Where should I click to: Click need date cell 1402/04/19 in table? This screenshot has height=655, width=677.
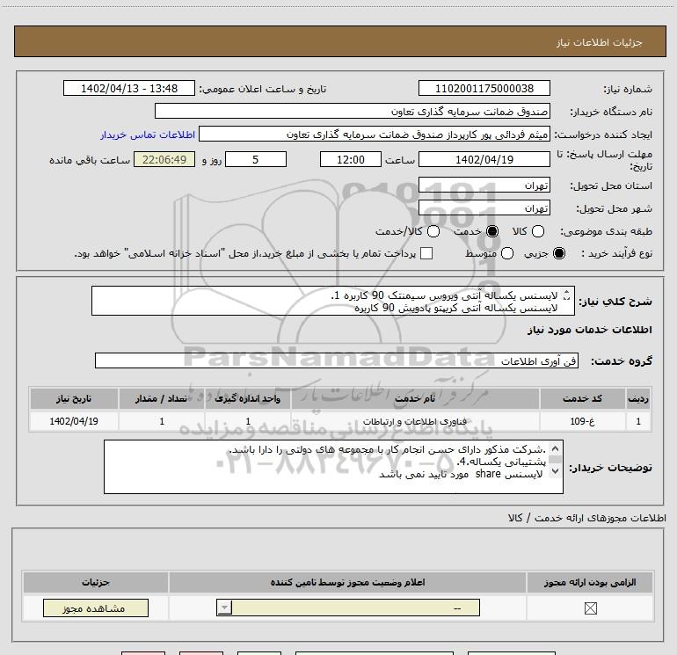click(74, 421)
